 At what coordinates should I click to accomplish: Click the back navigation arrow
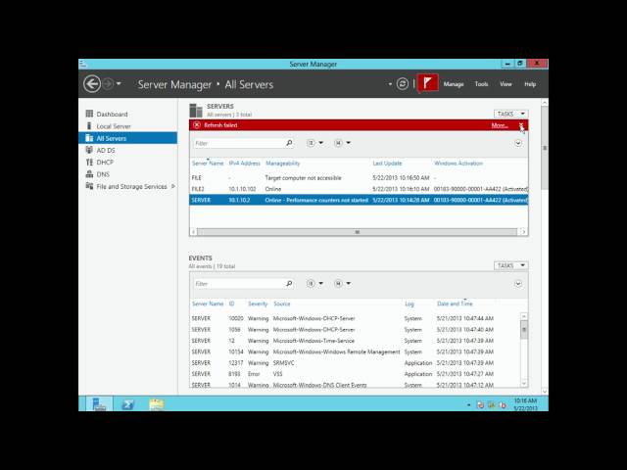(92, 84)
